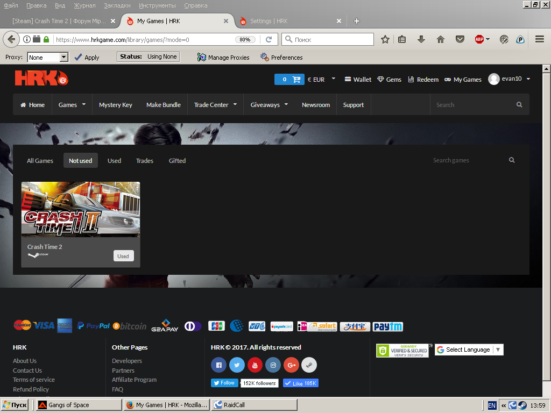Open the HRK Google Plus icon
This screenshot has width=551, height=413.
(291, 365)
